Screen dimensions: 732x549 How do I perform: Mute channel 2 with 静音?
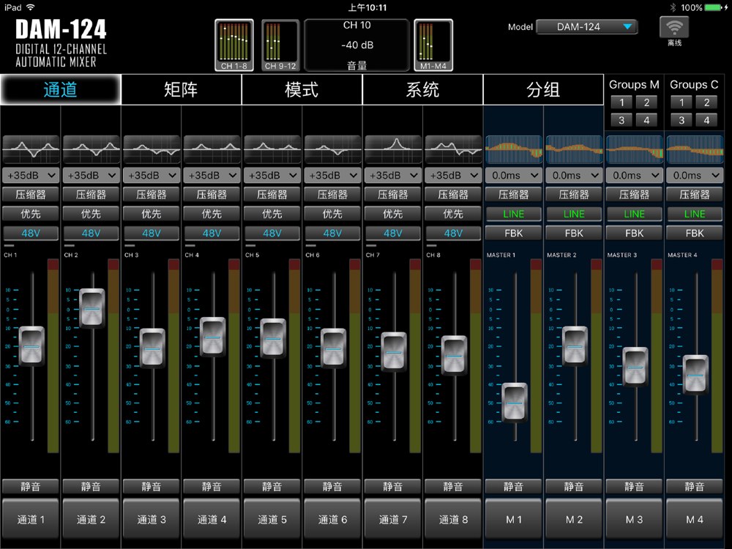[x=91, y=487]
